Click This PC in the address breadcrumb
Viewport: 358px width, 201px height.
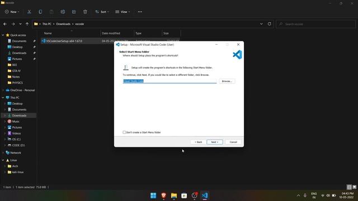(47, 24)
